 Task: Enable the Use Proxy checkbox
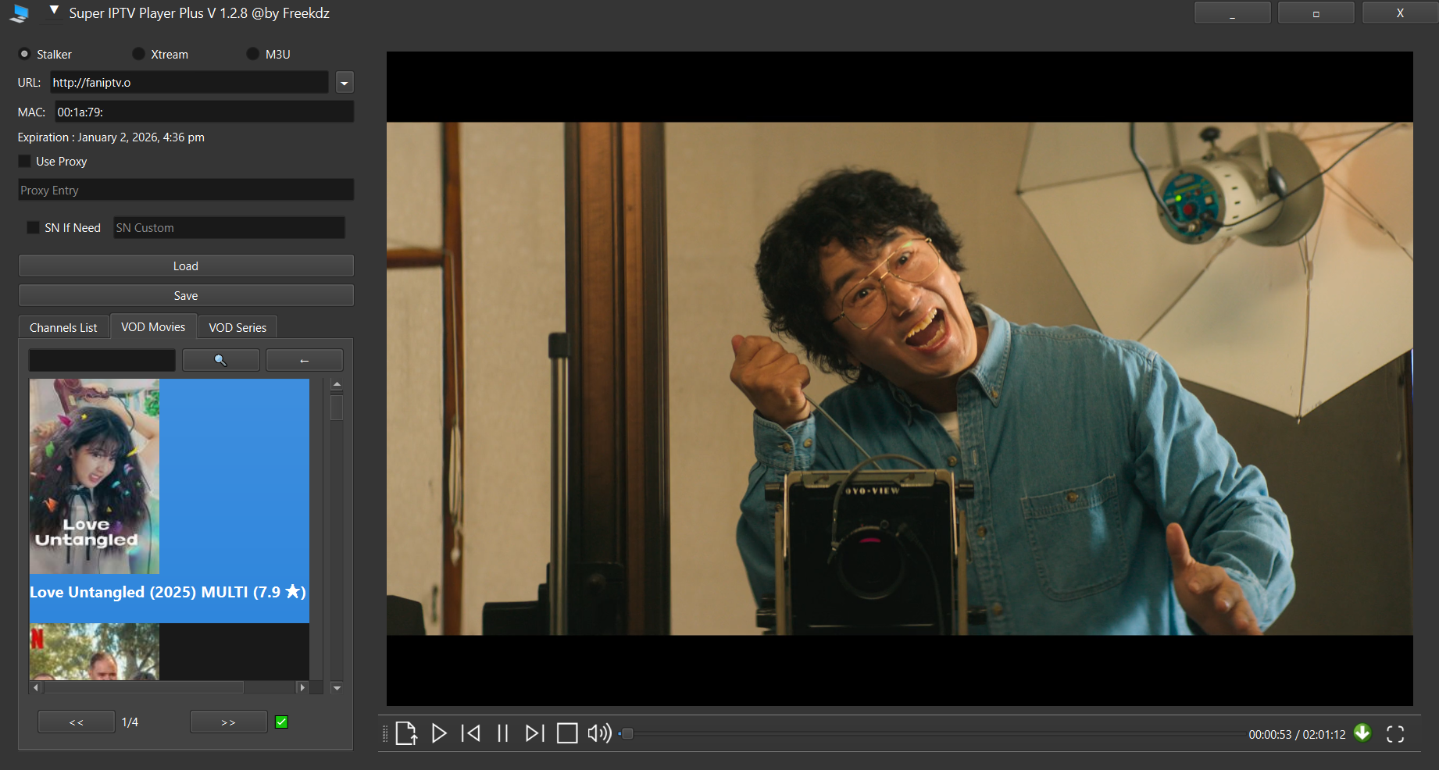point(25,162)
